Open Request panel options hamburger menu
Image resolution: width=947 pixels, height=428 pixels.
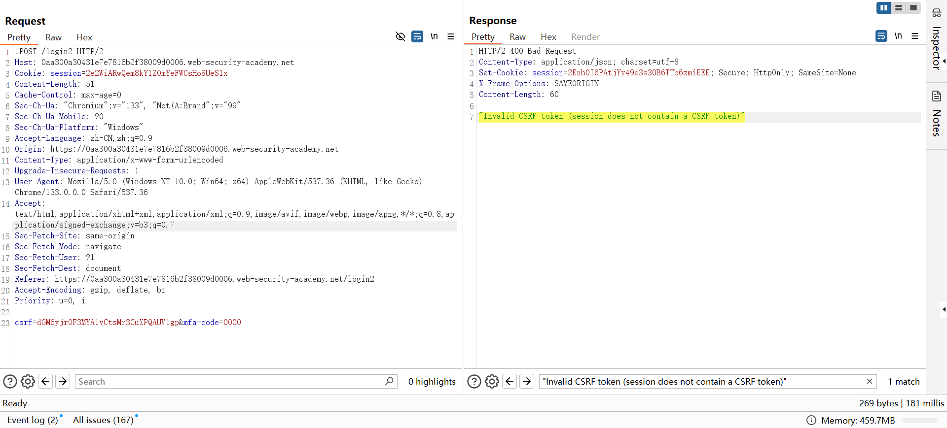pos(451,36)
